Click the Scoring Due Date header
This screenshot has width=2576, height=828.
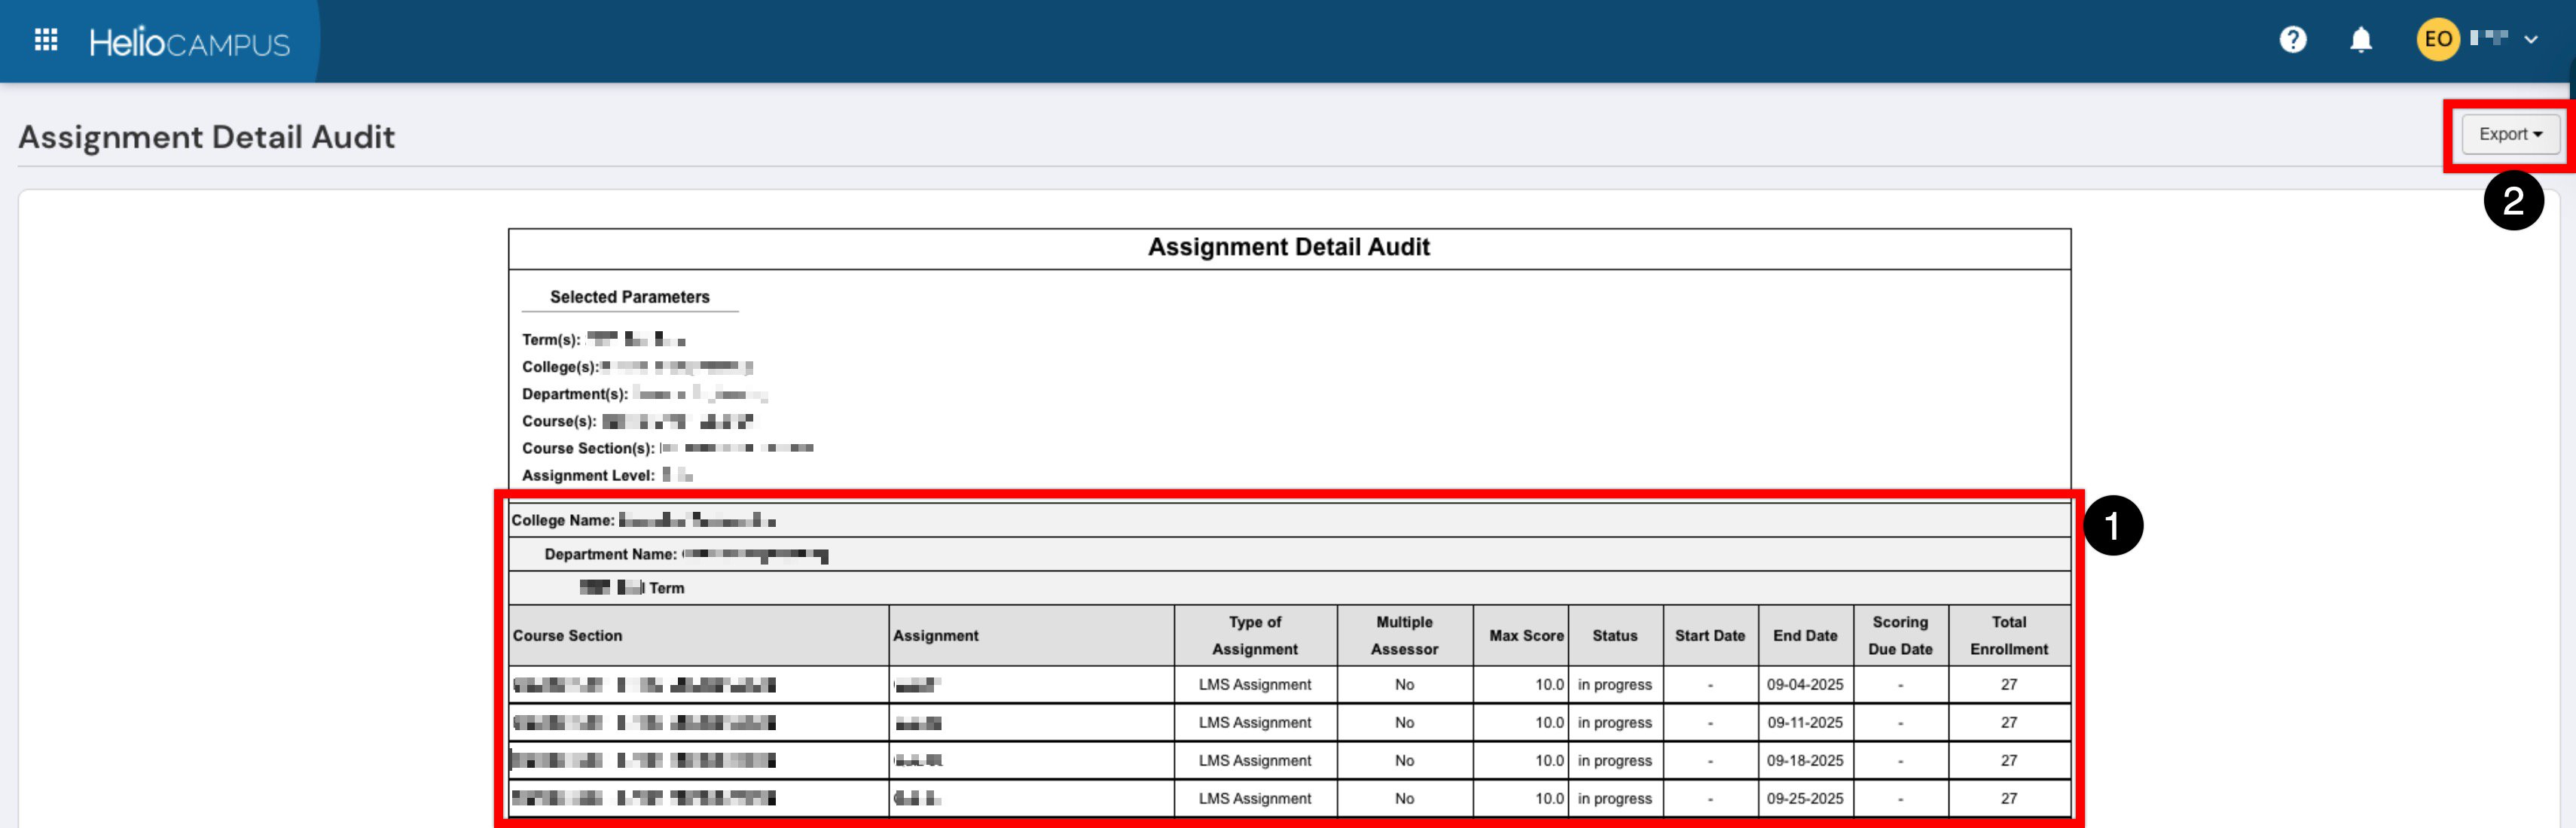click(1899, 635)
